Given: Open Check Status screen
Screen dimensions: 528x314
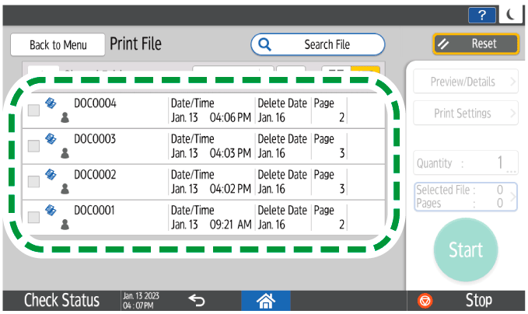Looking at the screenshot, I should 61,301.
